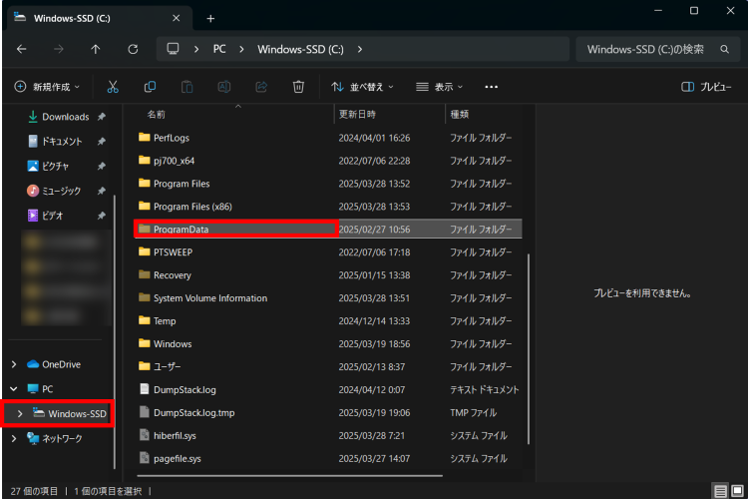Click the Delete trash can icon
Viewport: 748px width, 499px height.
pyautogui.click(x=298, y=87)
